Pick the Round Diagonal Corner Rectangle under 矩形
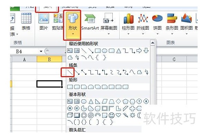This screenshot has height=139, width=208. click(125, 87)
